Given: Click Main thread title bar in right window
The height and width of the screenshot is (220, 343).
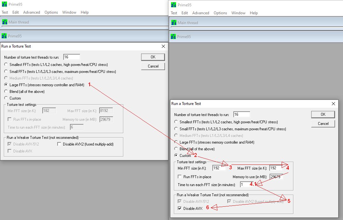Looking at the screenshot, I should pos(256,23).
